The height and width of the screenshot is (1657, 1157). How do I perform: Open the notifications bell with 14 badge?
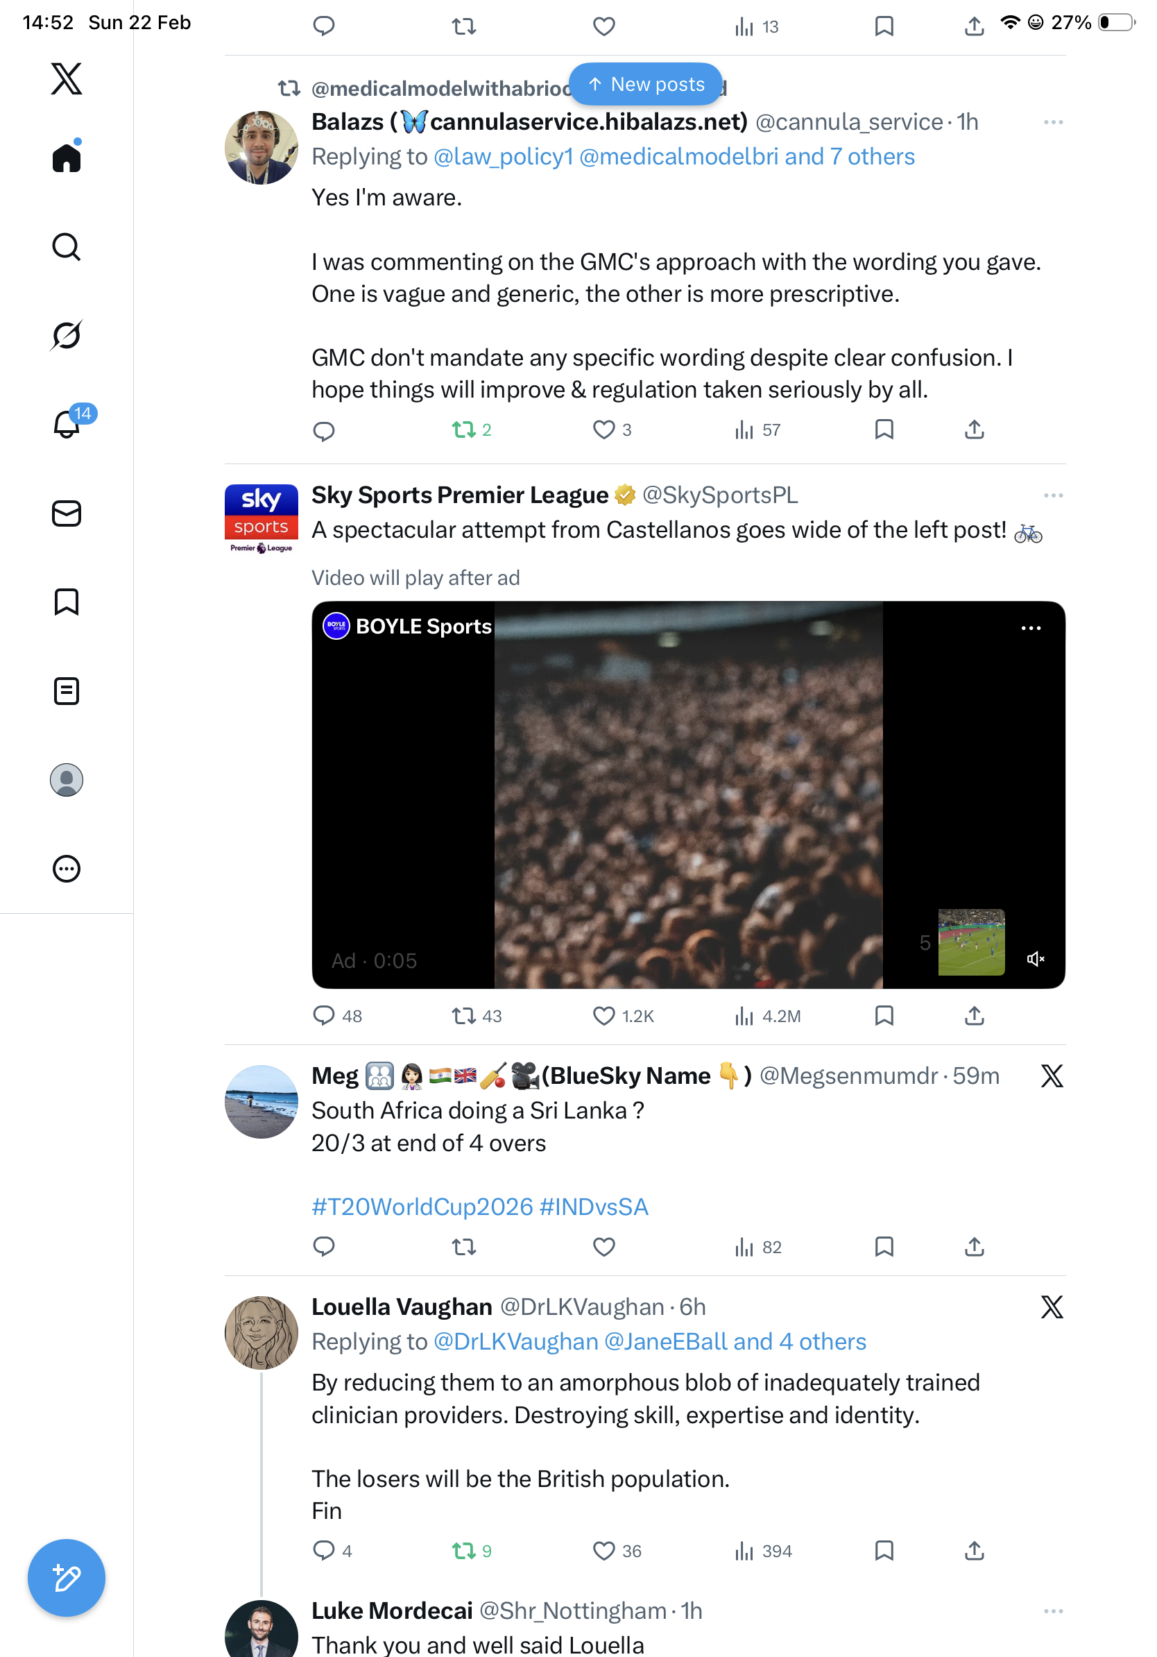(x=67, y=424)
